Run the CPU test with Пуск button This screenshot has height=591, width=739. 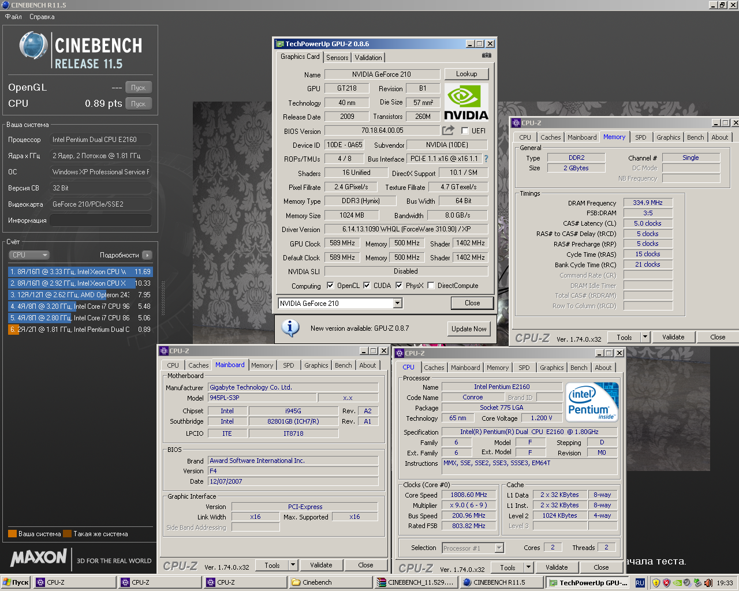point(138,104)
